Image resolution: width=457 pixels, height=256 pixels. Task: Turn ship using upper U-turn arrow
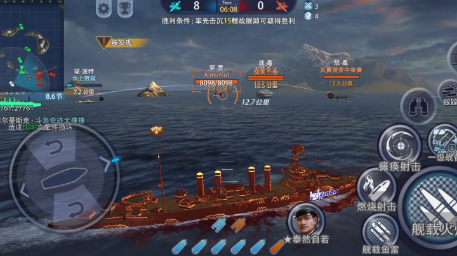tap(55, 148)
